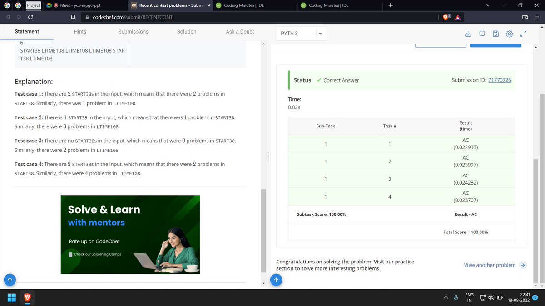The image size is (545, 306).
Task: Open the Submissions tab
Action: point(133,31)
